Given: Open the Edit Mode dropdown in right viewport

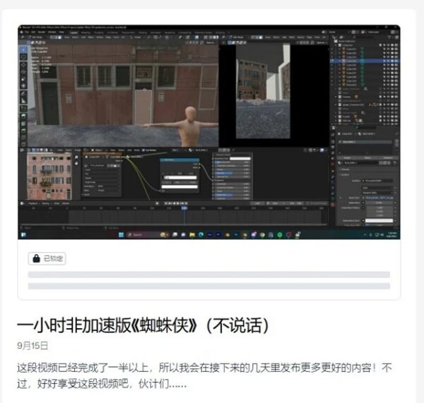Looking at the screenshot, I should pyautogui.click(x=238, y=37).
